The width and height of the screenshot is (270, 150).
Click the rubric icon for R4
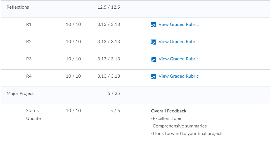click(153, 77)
